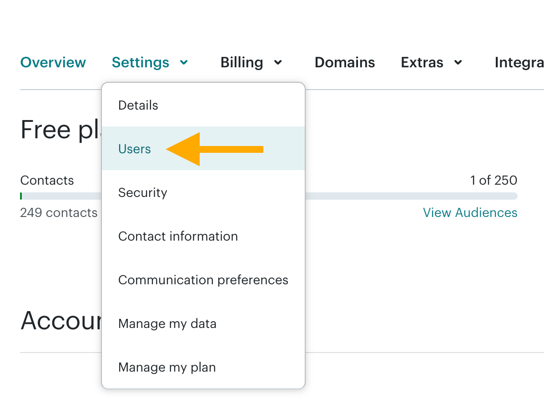Choose Users in the Settings menu
544x403 pixels.
tap(203, 148)
